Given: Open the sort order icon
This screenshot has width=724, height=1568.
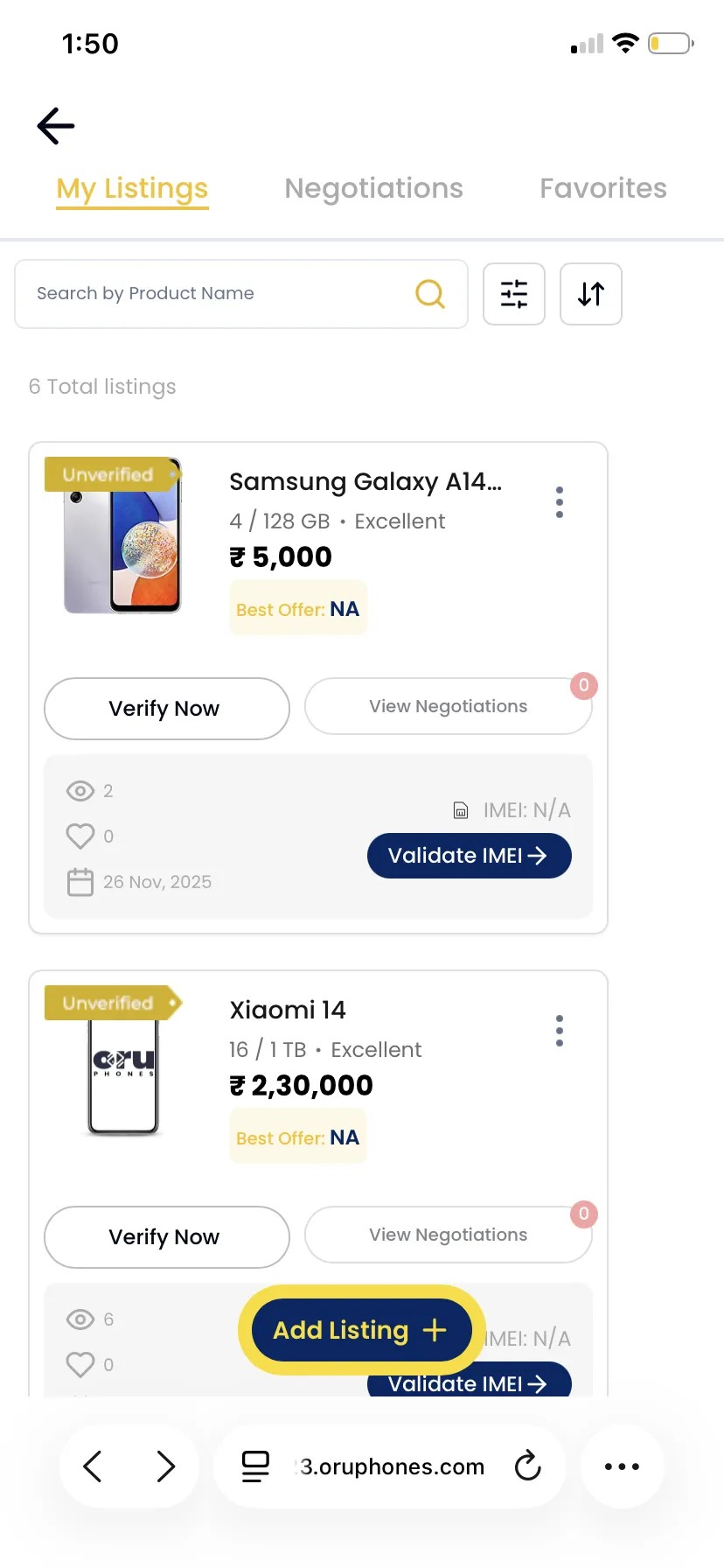Looking at the screenshot, I should click(x=591, y=294).
